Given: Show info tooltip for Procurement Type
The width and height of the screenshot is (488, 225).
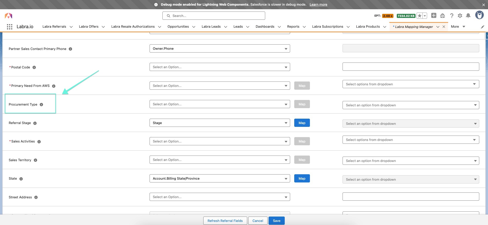Looking at the screenshot, I should [41, 105].
